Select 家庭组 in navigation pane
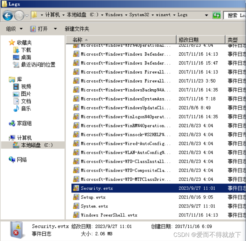 tap(20, 123)
